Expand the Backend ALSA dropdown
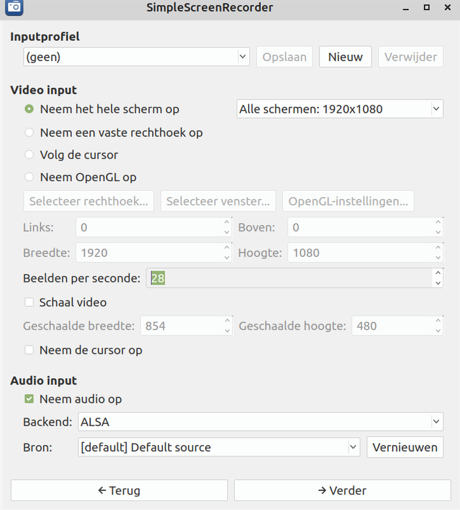Image resolution: width=460 pixels, height=510 pixels. point(260,422)
